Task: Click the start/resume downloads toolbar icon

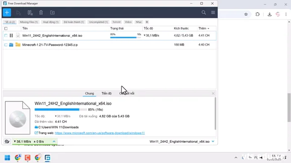Action: [x=18, y=13]
